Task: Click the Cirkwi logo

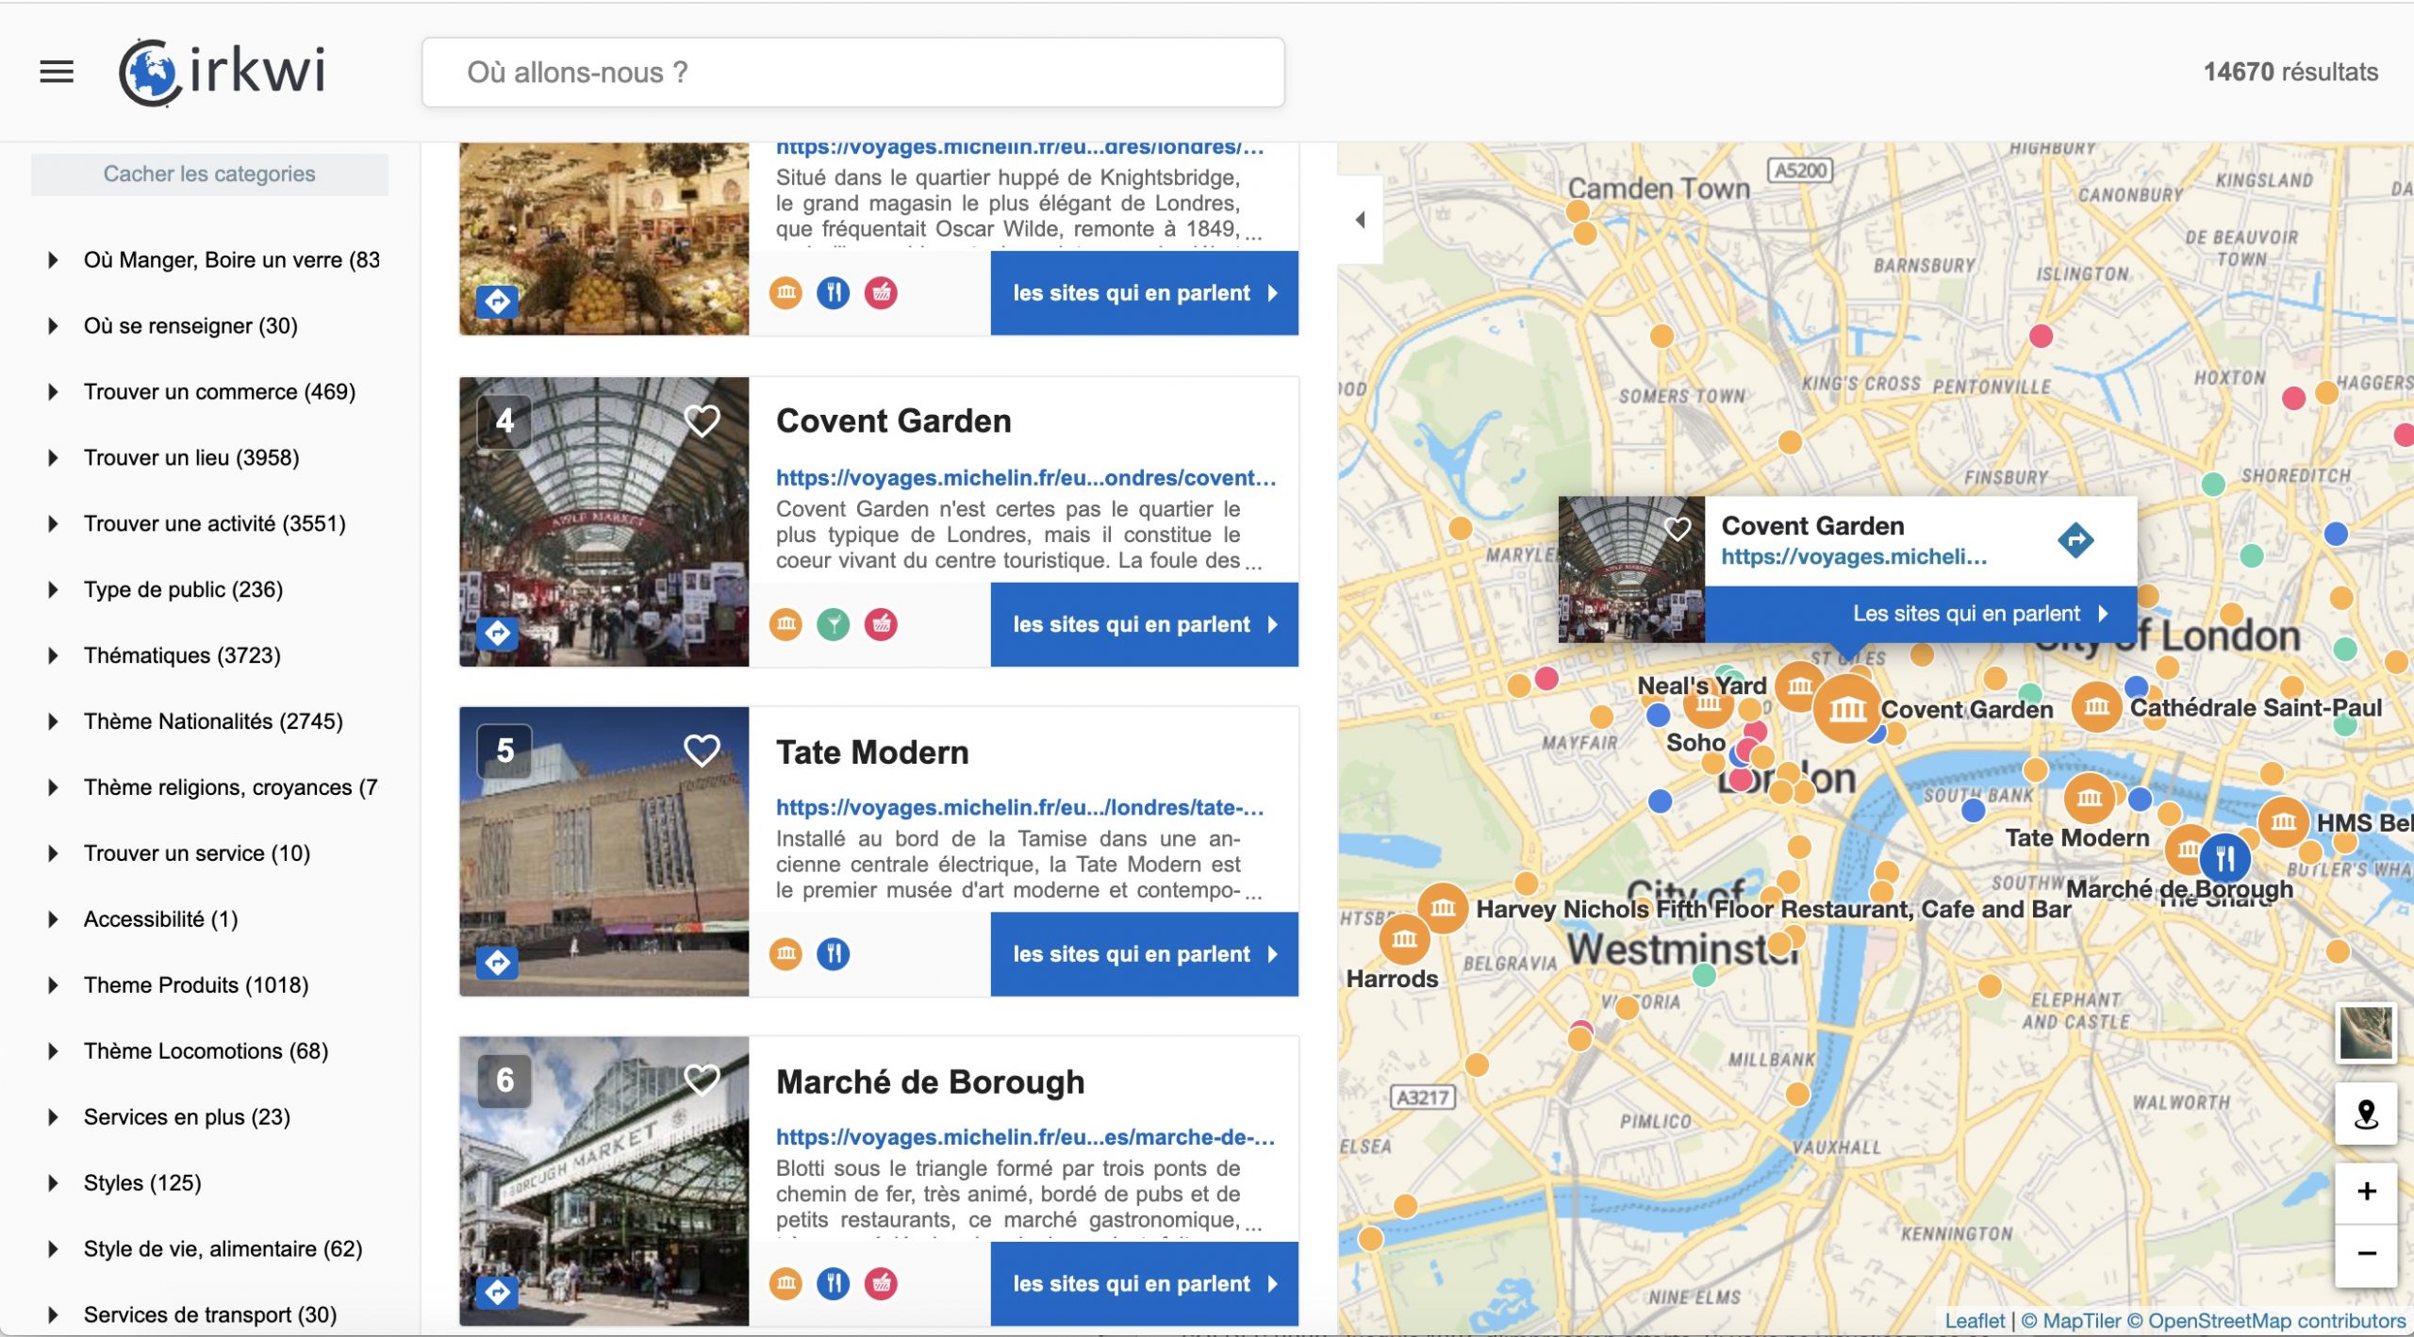Action: 223,72
